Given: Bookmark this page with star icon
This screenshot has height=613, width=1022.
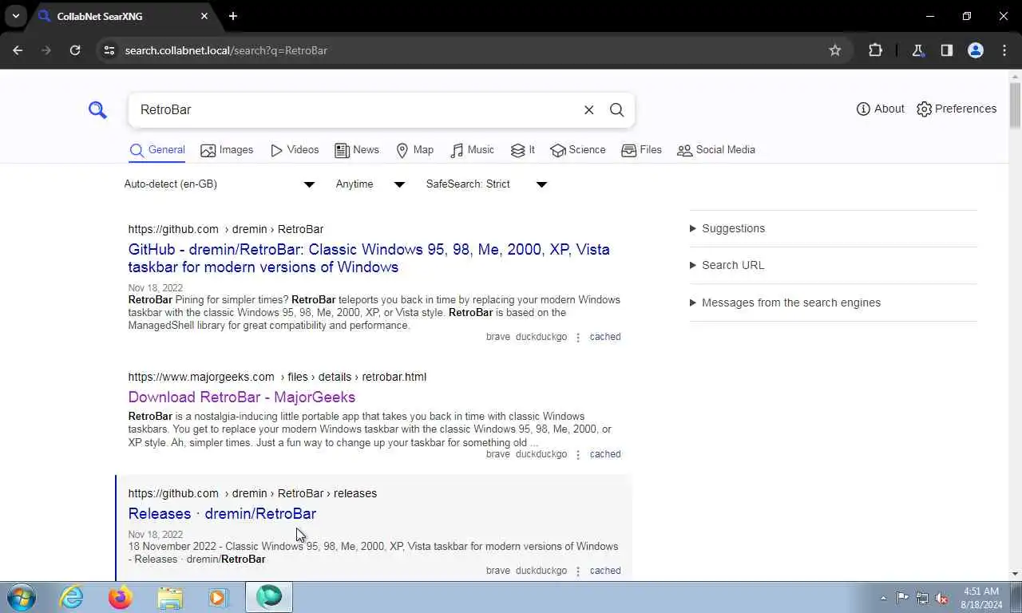Looking at the screenshot, I should (835, 50).
